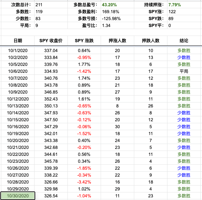The image size is (202, 200).
Task: Click 押涨人数 value 30 on 10/16/2020
Action: tap(117, 127)
